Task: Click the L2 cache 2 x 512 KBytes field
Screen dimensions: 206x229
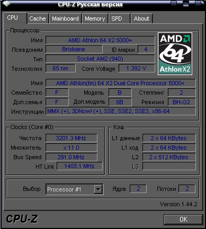Action: (169, 157)
